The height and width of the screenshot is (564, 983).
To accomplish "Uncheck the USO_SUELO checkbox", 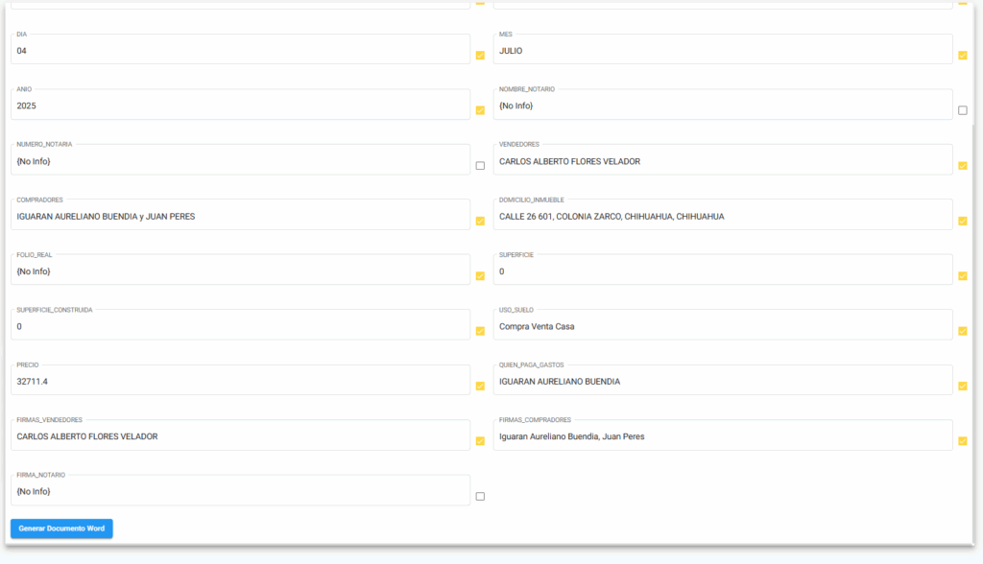I will click(x=963, y=331).
